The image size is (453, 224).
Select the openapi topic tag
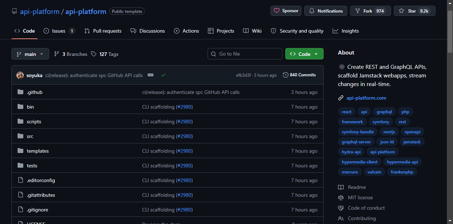click(x=413, y=132)
